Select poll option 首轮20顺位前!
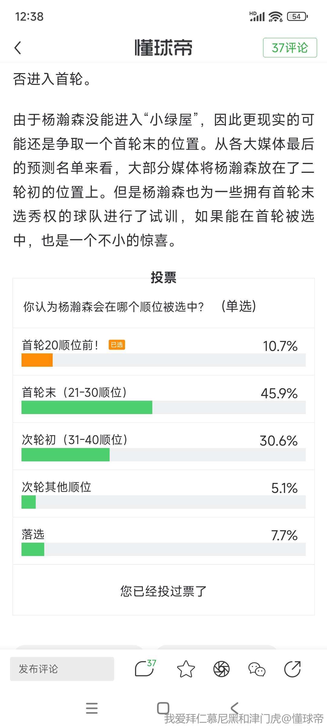This screenshot has height=728, width=327. tap(163, 352)
